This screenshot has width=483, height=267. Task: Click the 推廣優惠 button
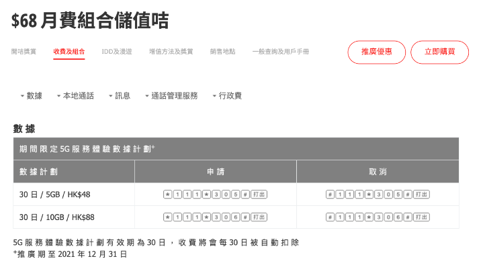coord(377,52)
